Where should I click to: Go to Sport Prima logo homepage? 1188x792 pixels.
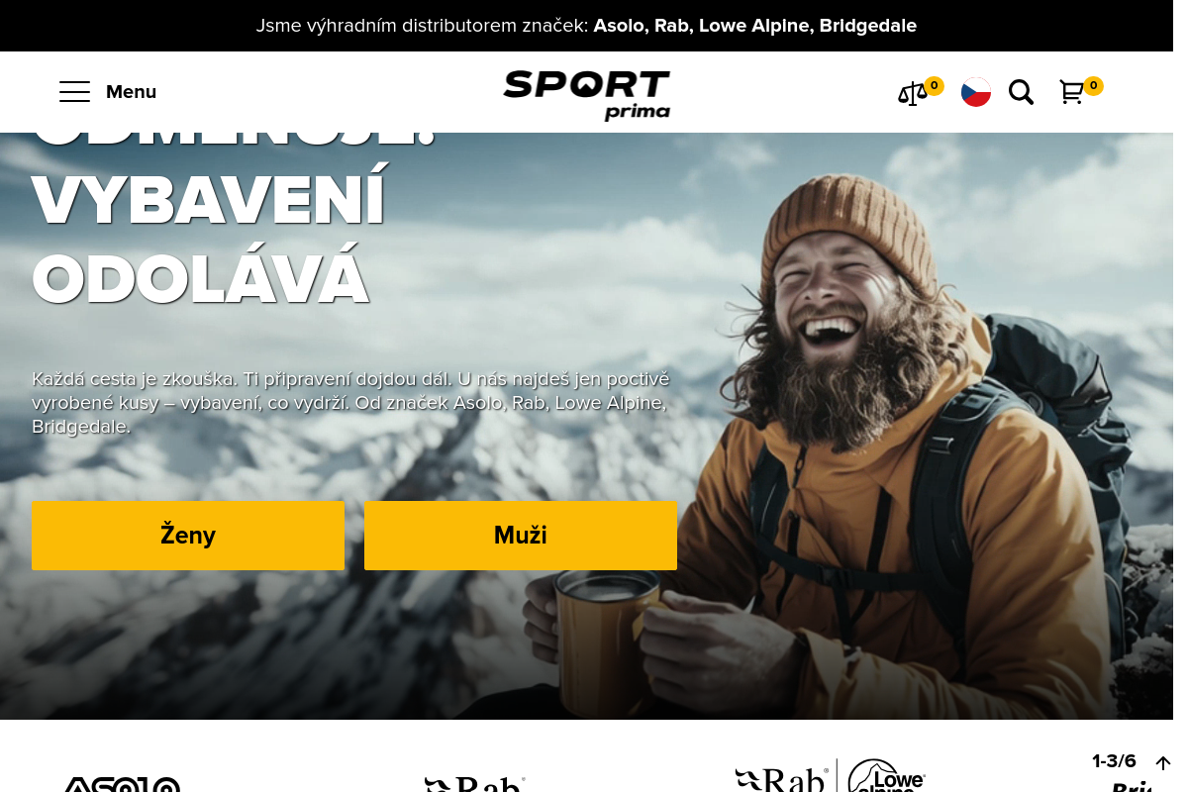click(x=586, y=95)
